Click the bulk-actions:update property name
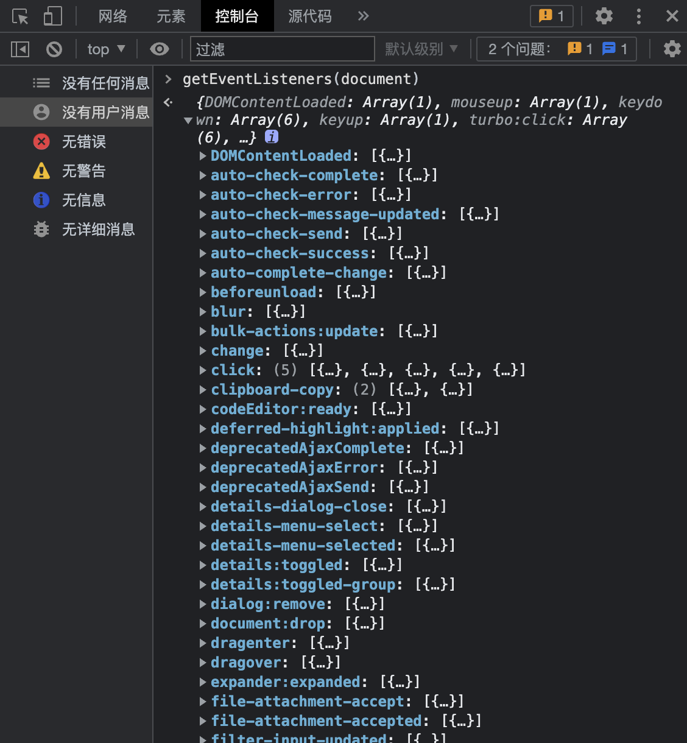Screen dimensions: 687x743 pyautogui.click(x=295, y=331)
